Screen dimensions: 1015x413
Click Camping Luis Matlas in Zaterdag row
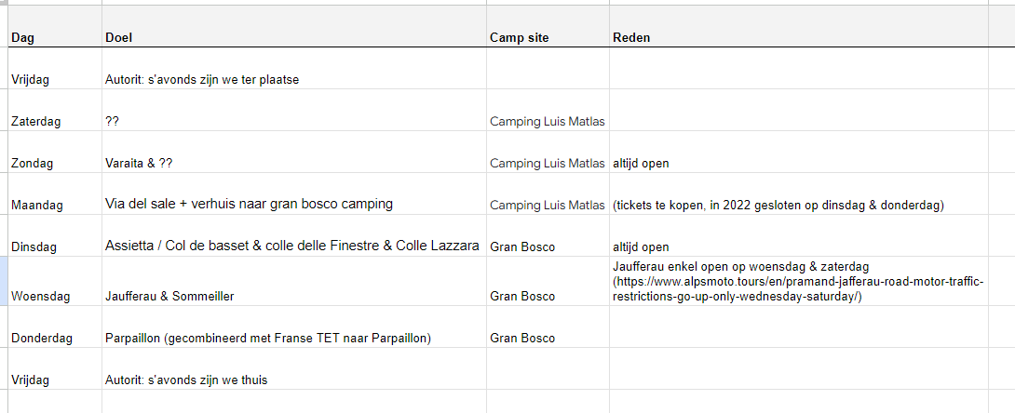(548, 111)
